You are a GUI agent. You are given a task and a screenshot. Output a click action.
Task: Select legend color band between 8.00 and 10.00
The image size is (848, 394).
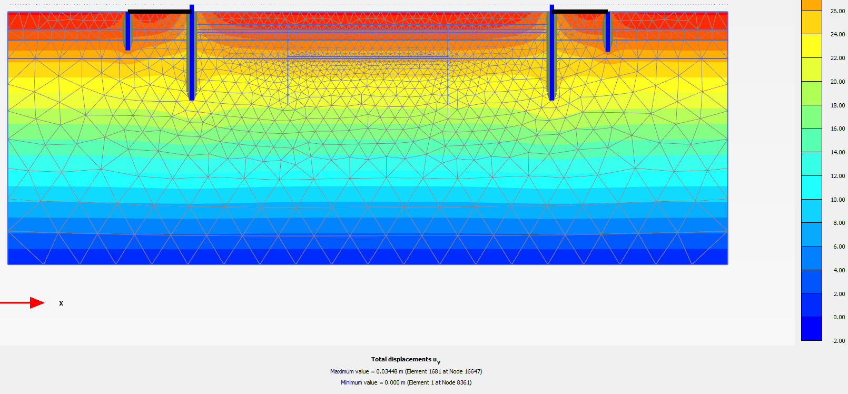click(811, 211)
